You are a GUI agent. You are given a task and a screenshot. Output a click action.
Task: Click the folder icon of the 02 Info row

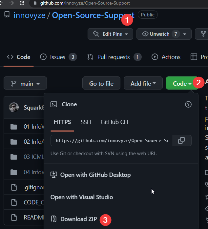[x=14, y=142]
